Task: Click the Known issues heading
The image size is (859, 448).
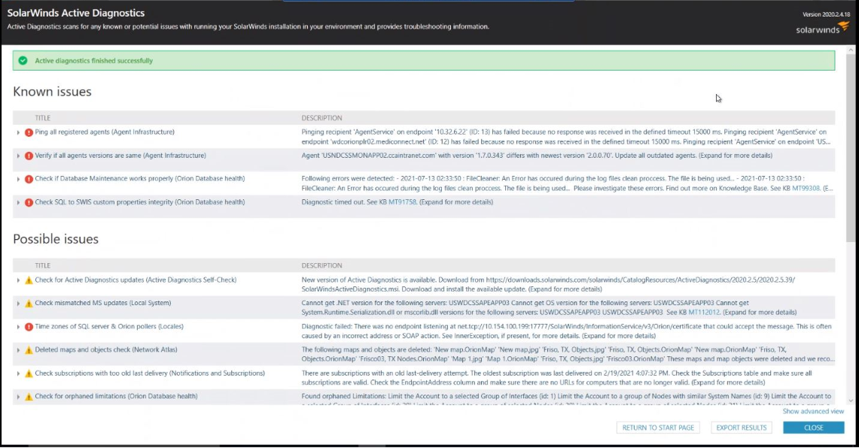Action: click(x=52, y=92)
